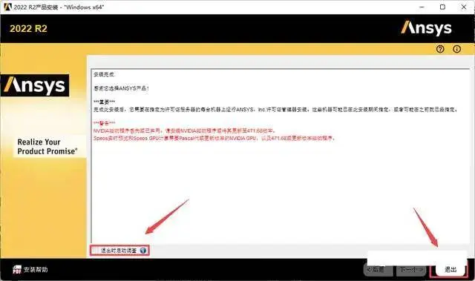Screen dimensions: 475x281
Task: Click the disabled back button
Action: point(378,269)
